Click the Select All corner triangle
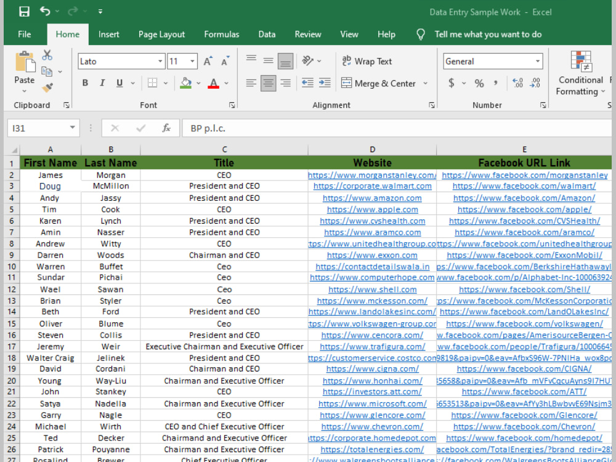The width and height of the screenshot is (616, 462). point(14,150)
